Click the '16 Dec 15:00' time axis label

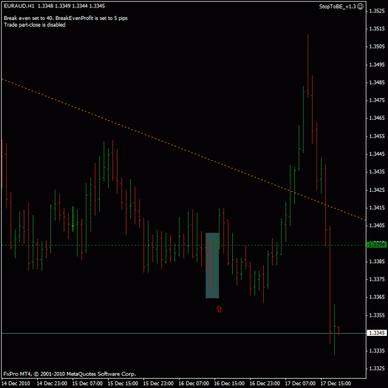[x=229, y=383]
